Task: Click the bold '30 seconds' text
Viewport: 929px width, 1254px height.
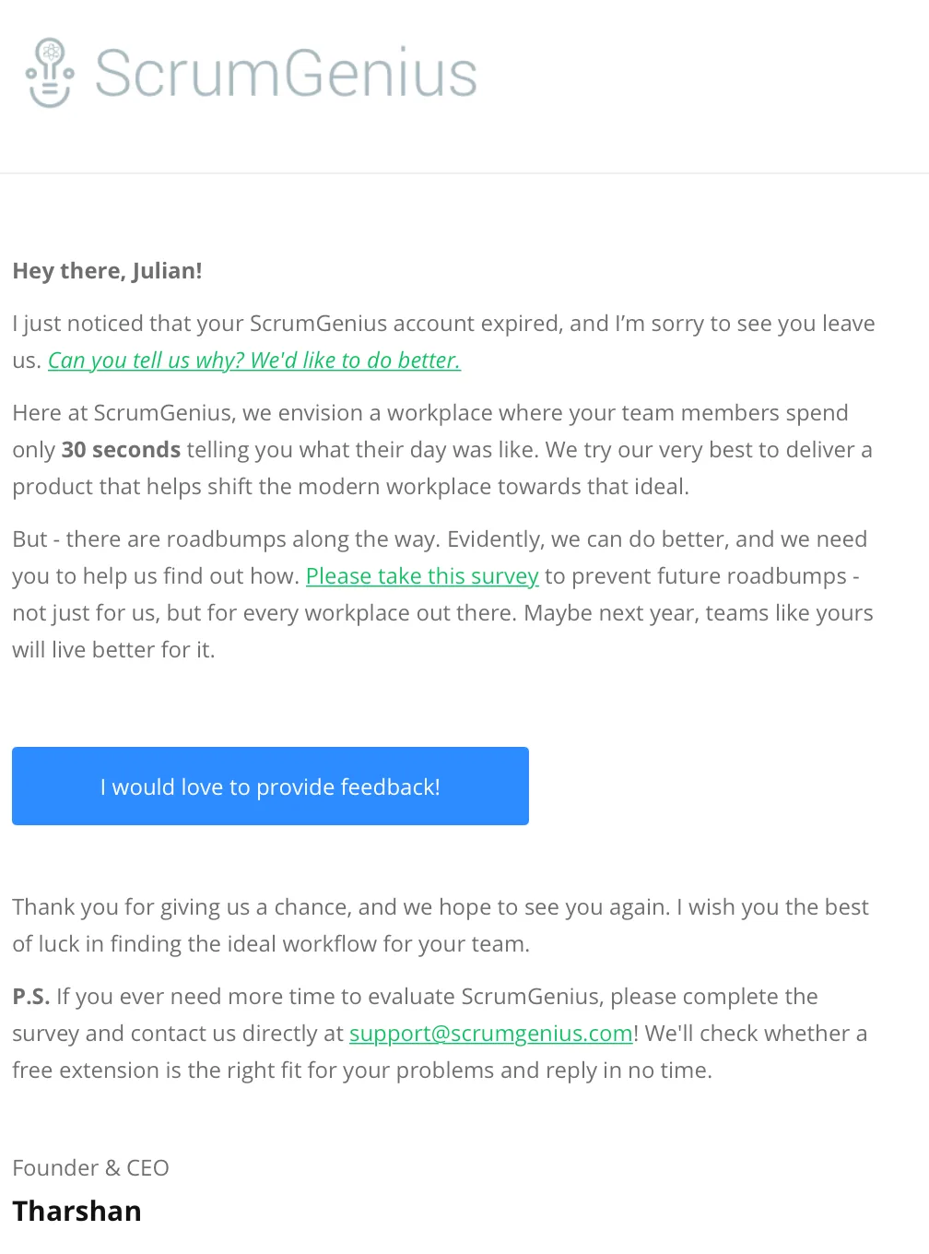Action: (121, 450)
